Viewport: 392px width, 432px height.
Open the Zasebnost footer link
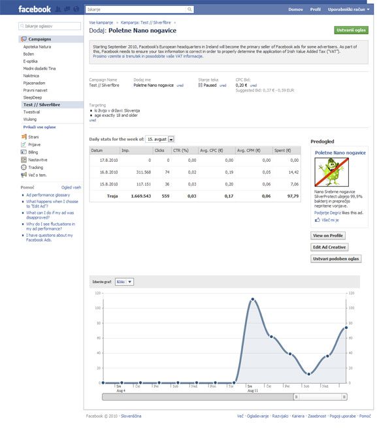317,416
